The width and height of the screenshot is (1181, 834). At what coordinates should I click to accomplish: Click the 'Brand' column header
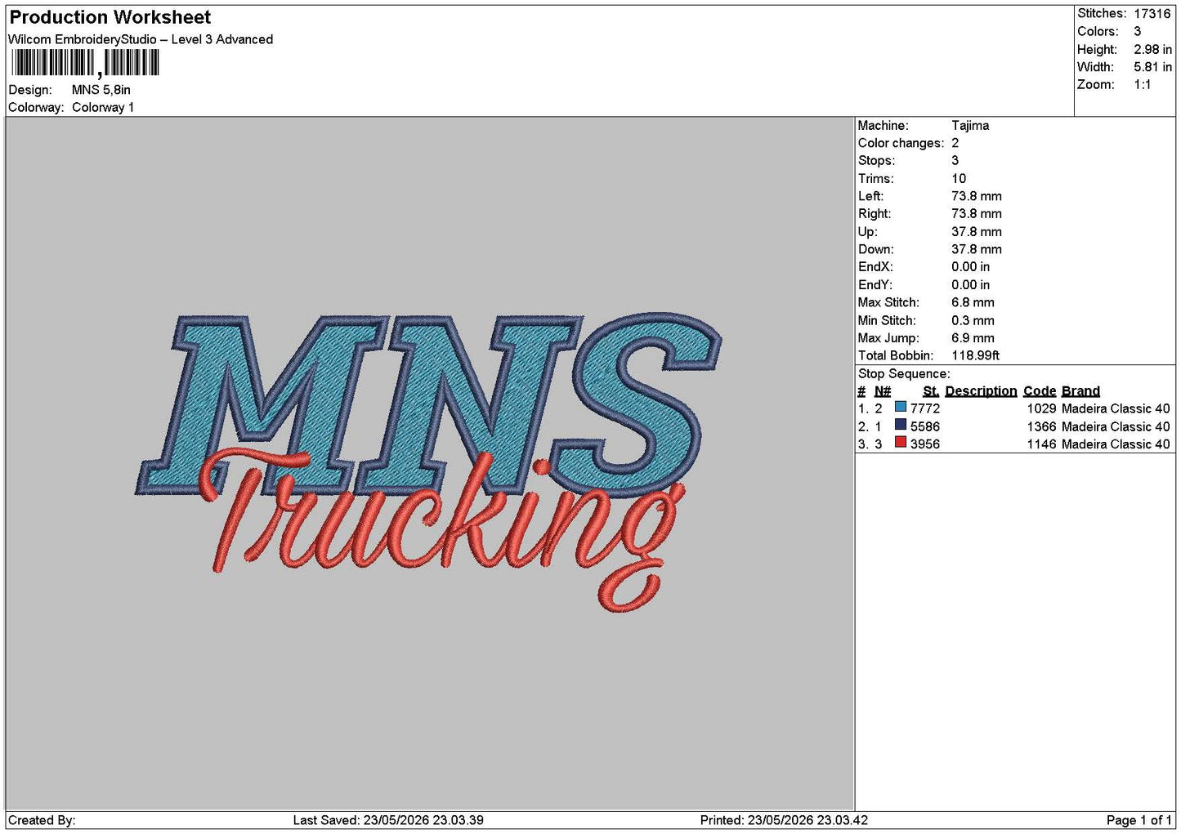tap(1080, 391)
